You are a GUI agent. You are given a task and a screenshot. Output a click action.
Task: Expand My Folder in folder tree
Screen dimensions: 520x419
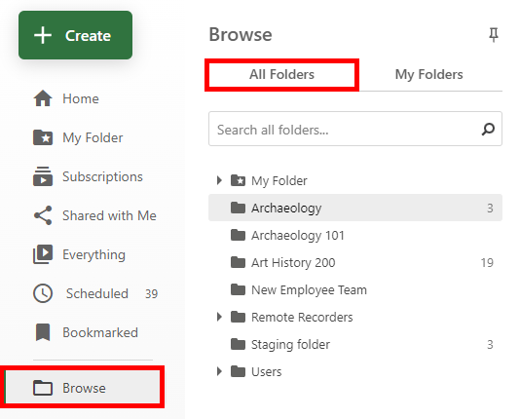pyautogui.click(x=219, y=180)
